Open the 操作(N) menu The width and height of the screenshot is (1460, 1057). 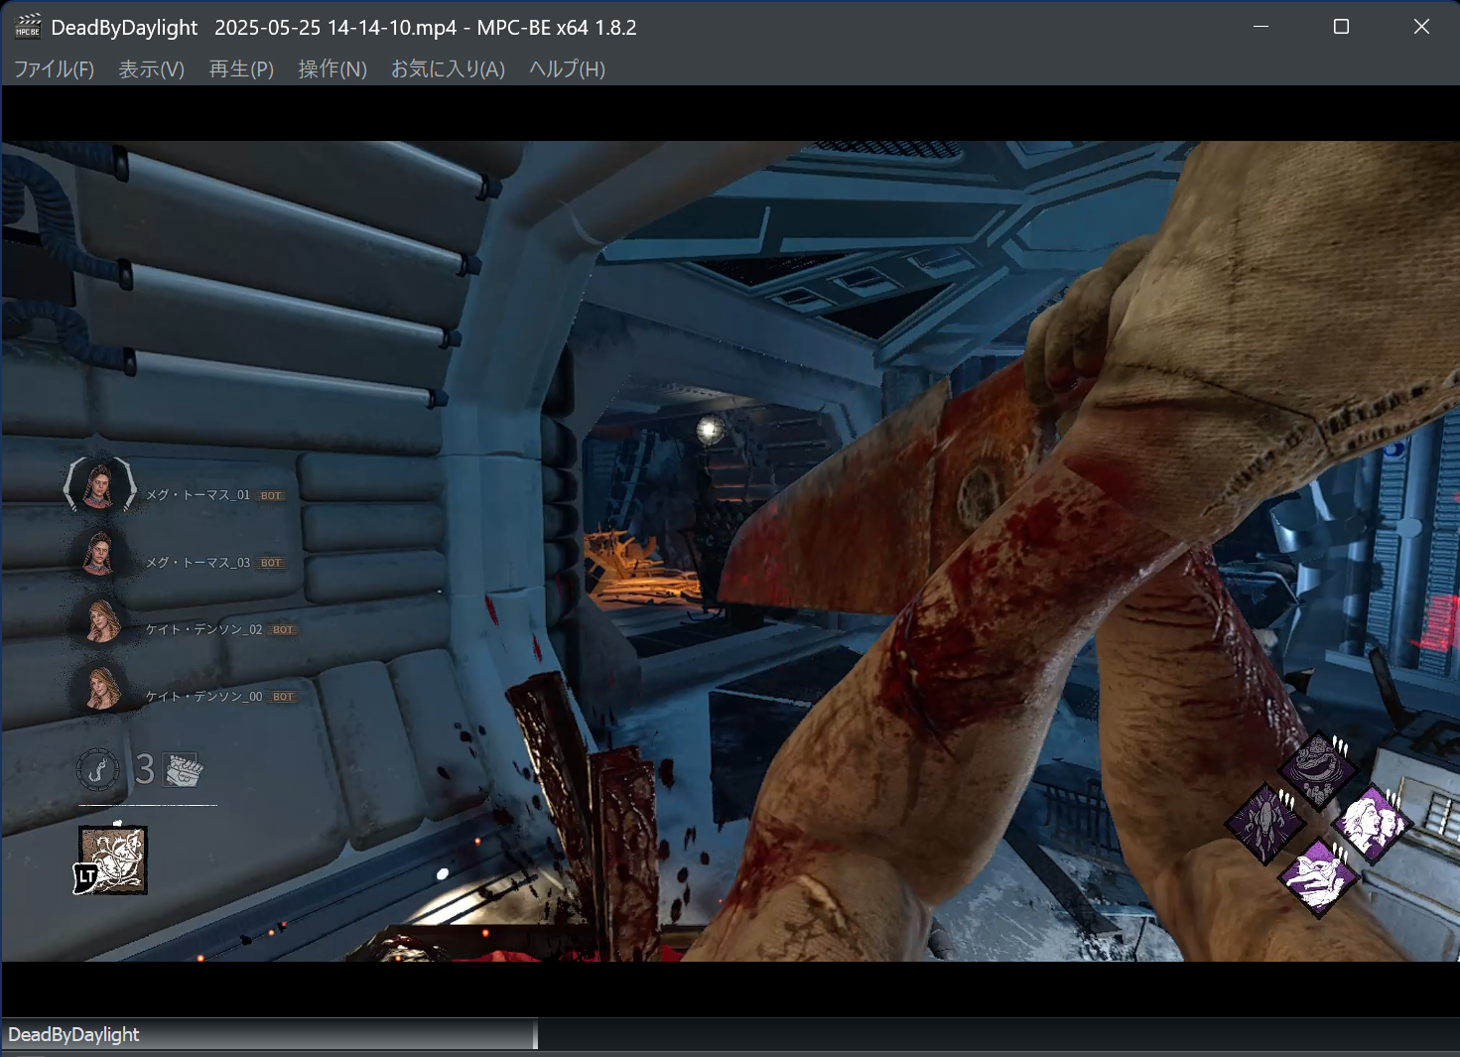332,68
